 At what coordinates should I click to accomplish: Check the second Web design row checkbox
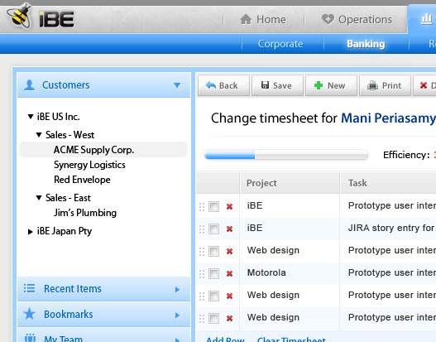(213, 296)
